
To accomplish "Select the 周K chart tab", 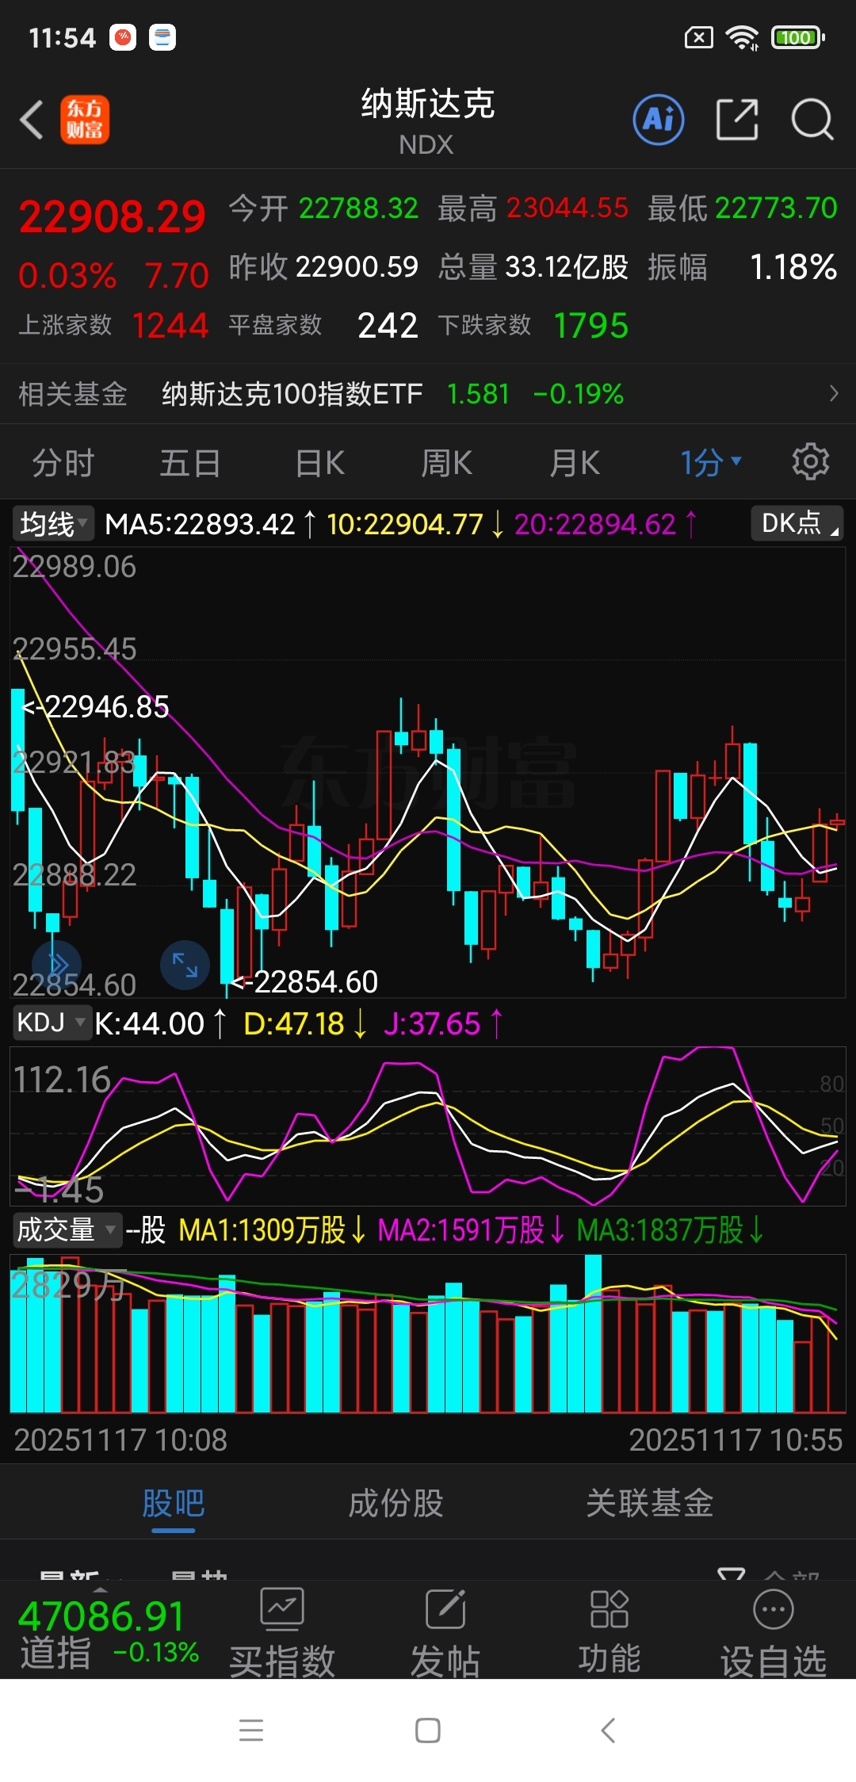I will [x=446, y=462].
